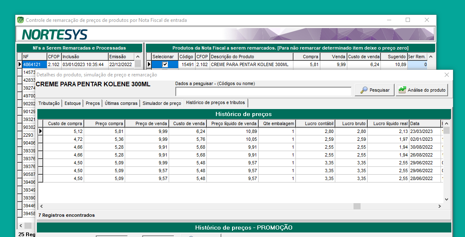
Task: Maximize the Controle de remarcação window
Action: 407,20
